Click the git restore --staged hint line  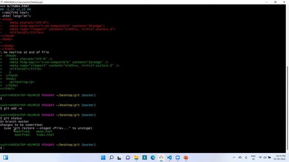(48, 128)
